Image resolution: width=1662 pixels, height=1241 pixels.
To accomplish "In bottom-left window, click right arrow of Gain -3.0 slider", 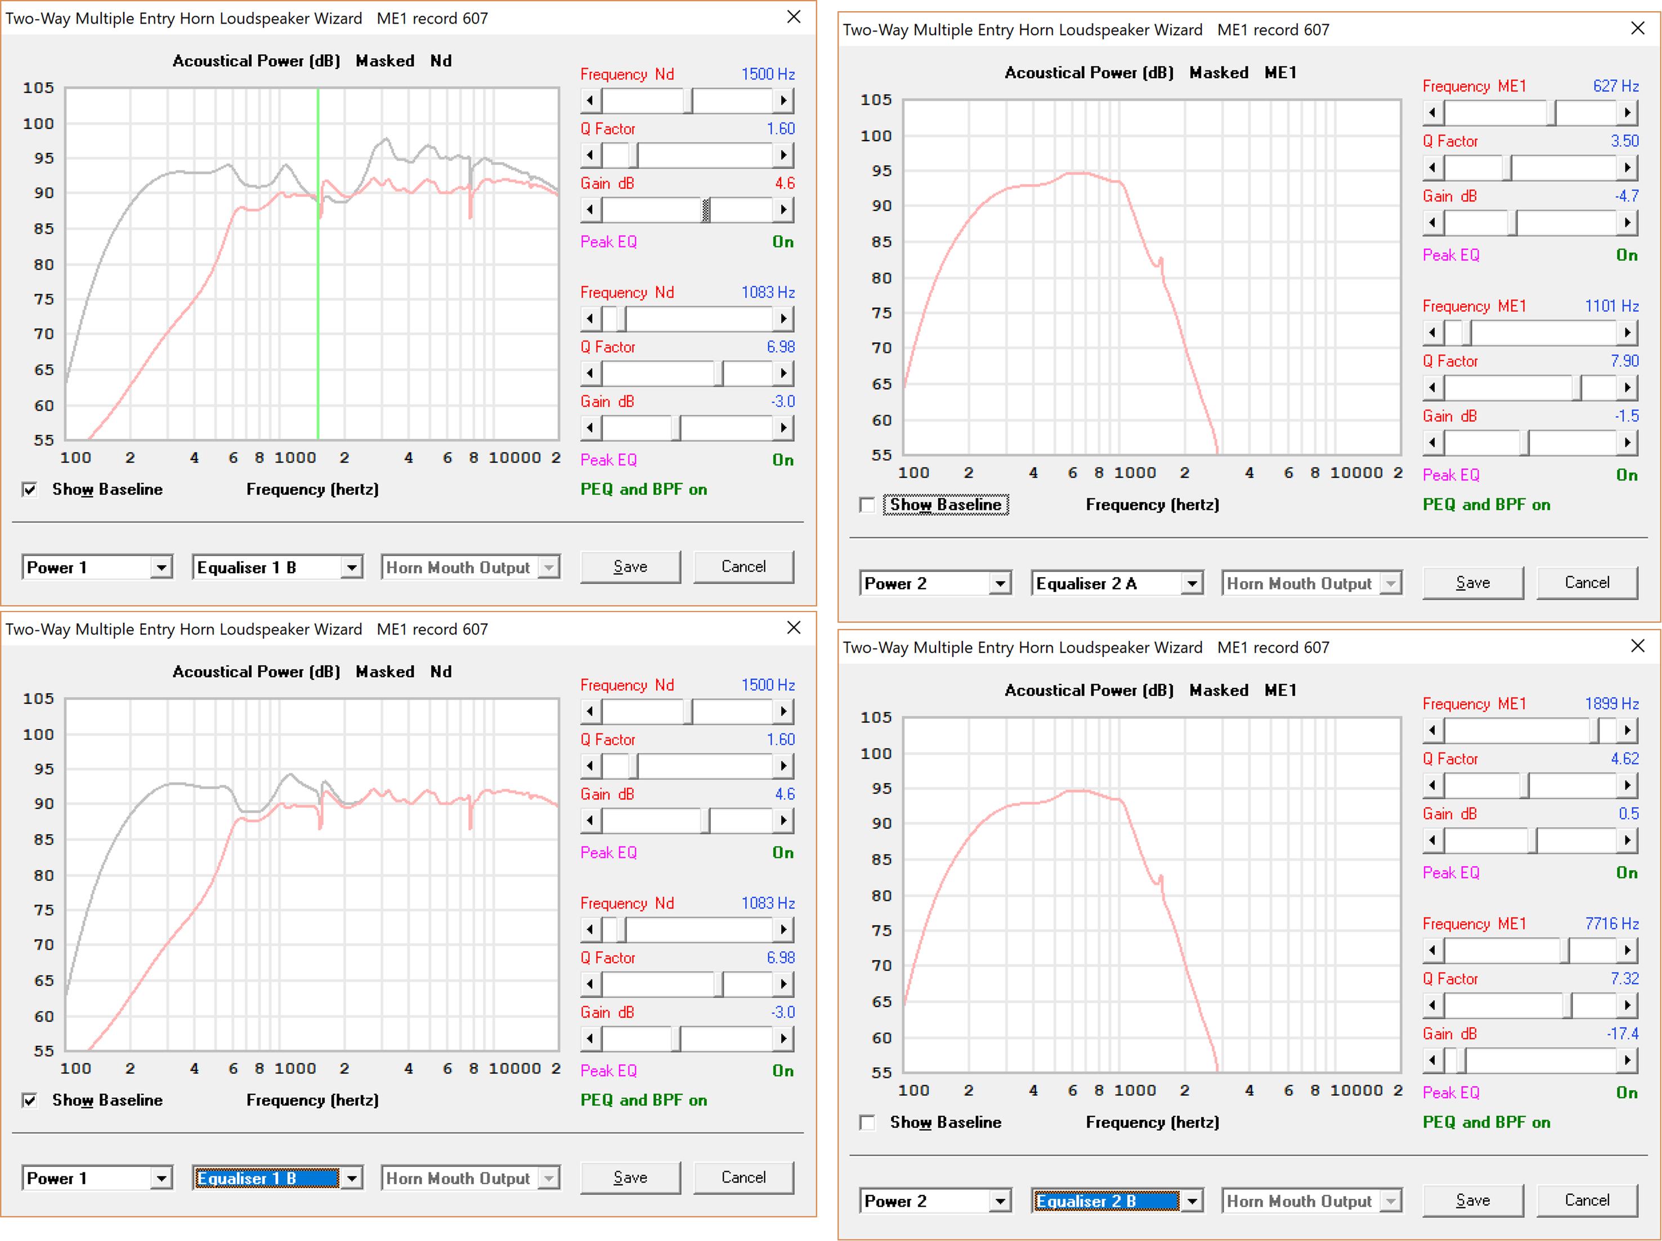I will pos(783,1040).
